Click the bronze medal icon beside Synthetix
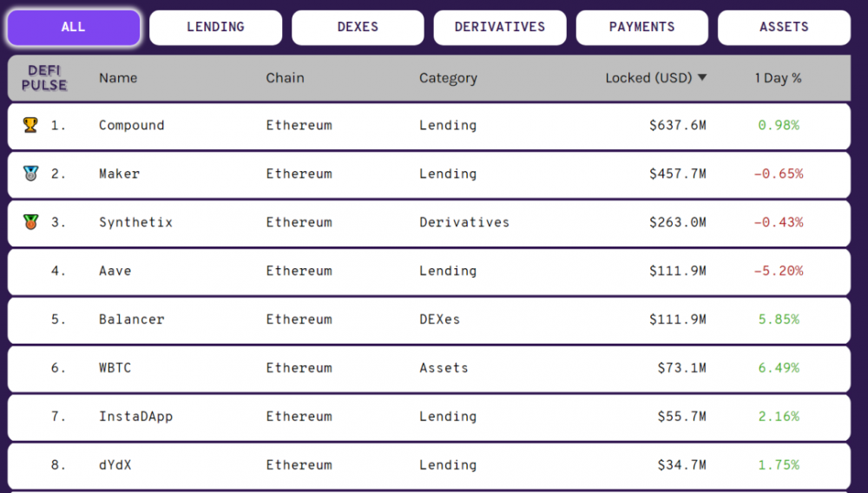Screen dimensions: 868x493 point(30,222)
